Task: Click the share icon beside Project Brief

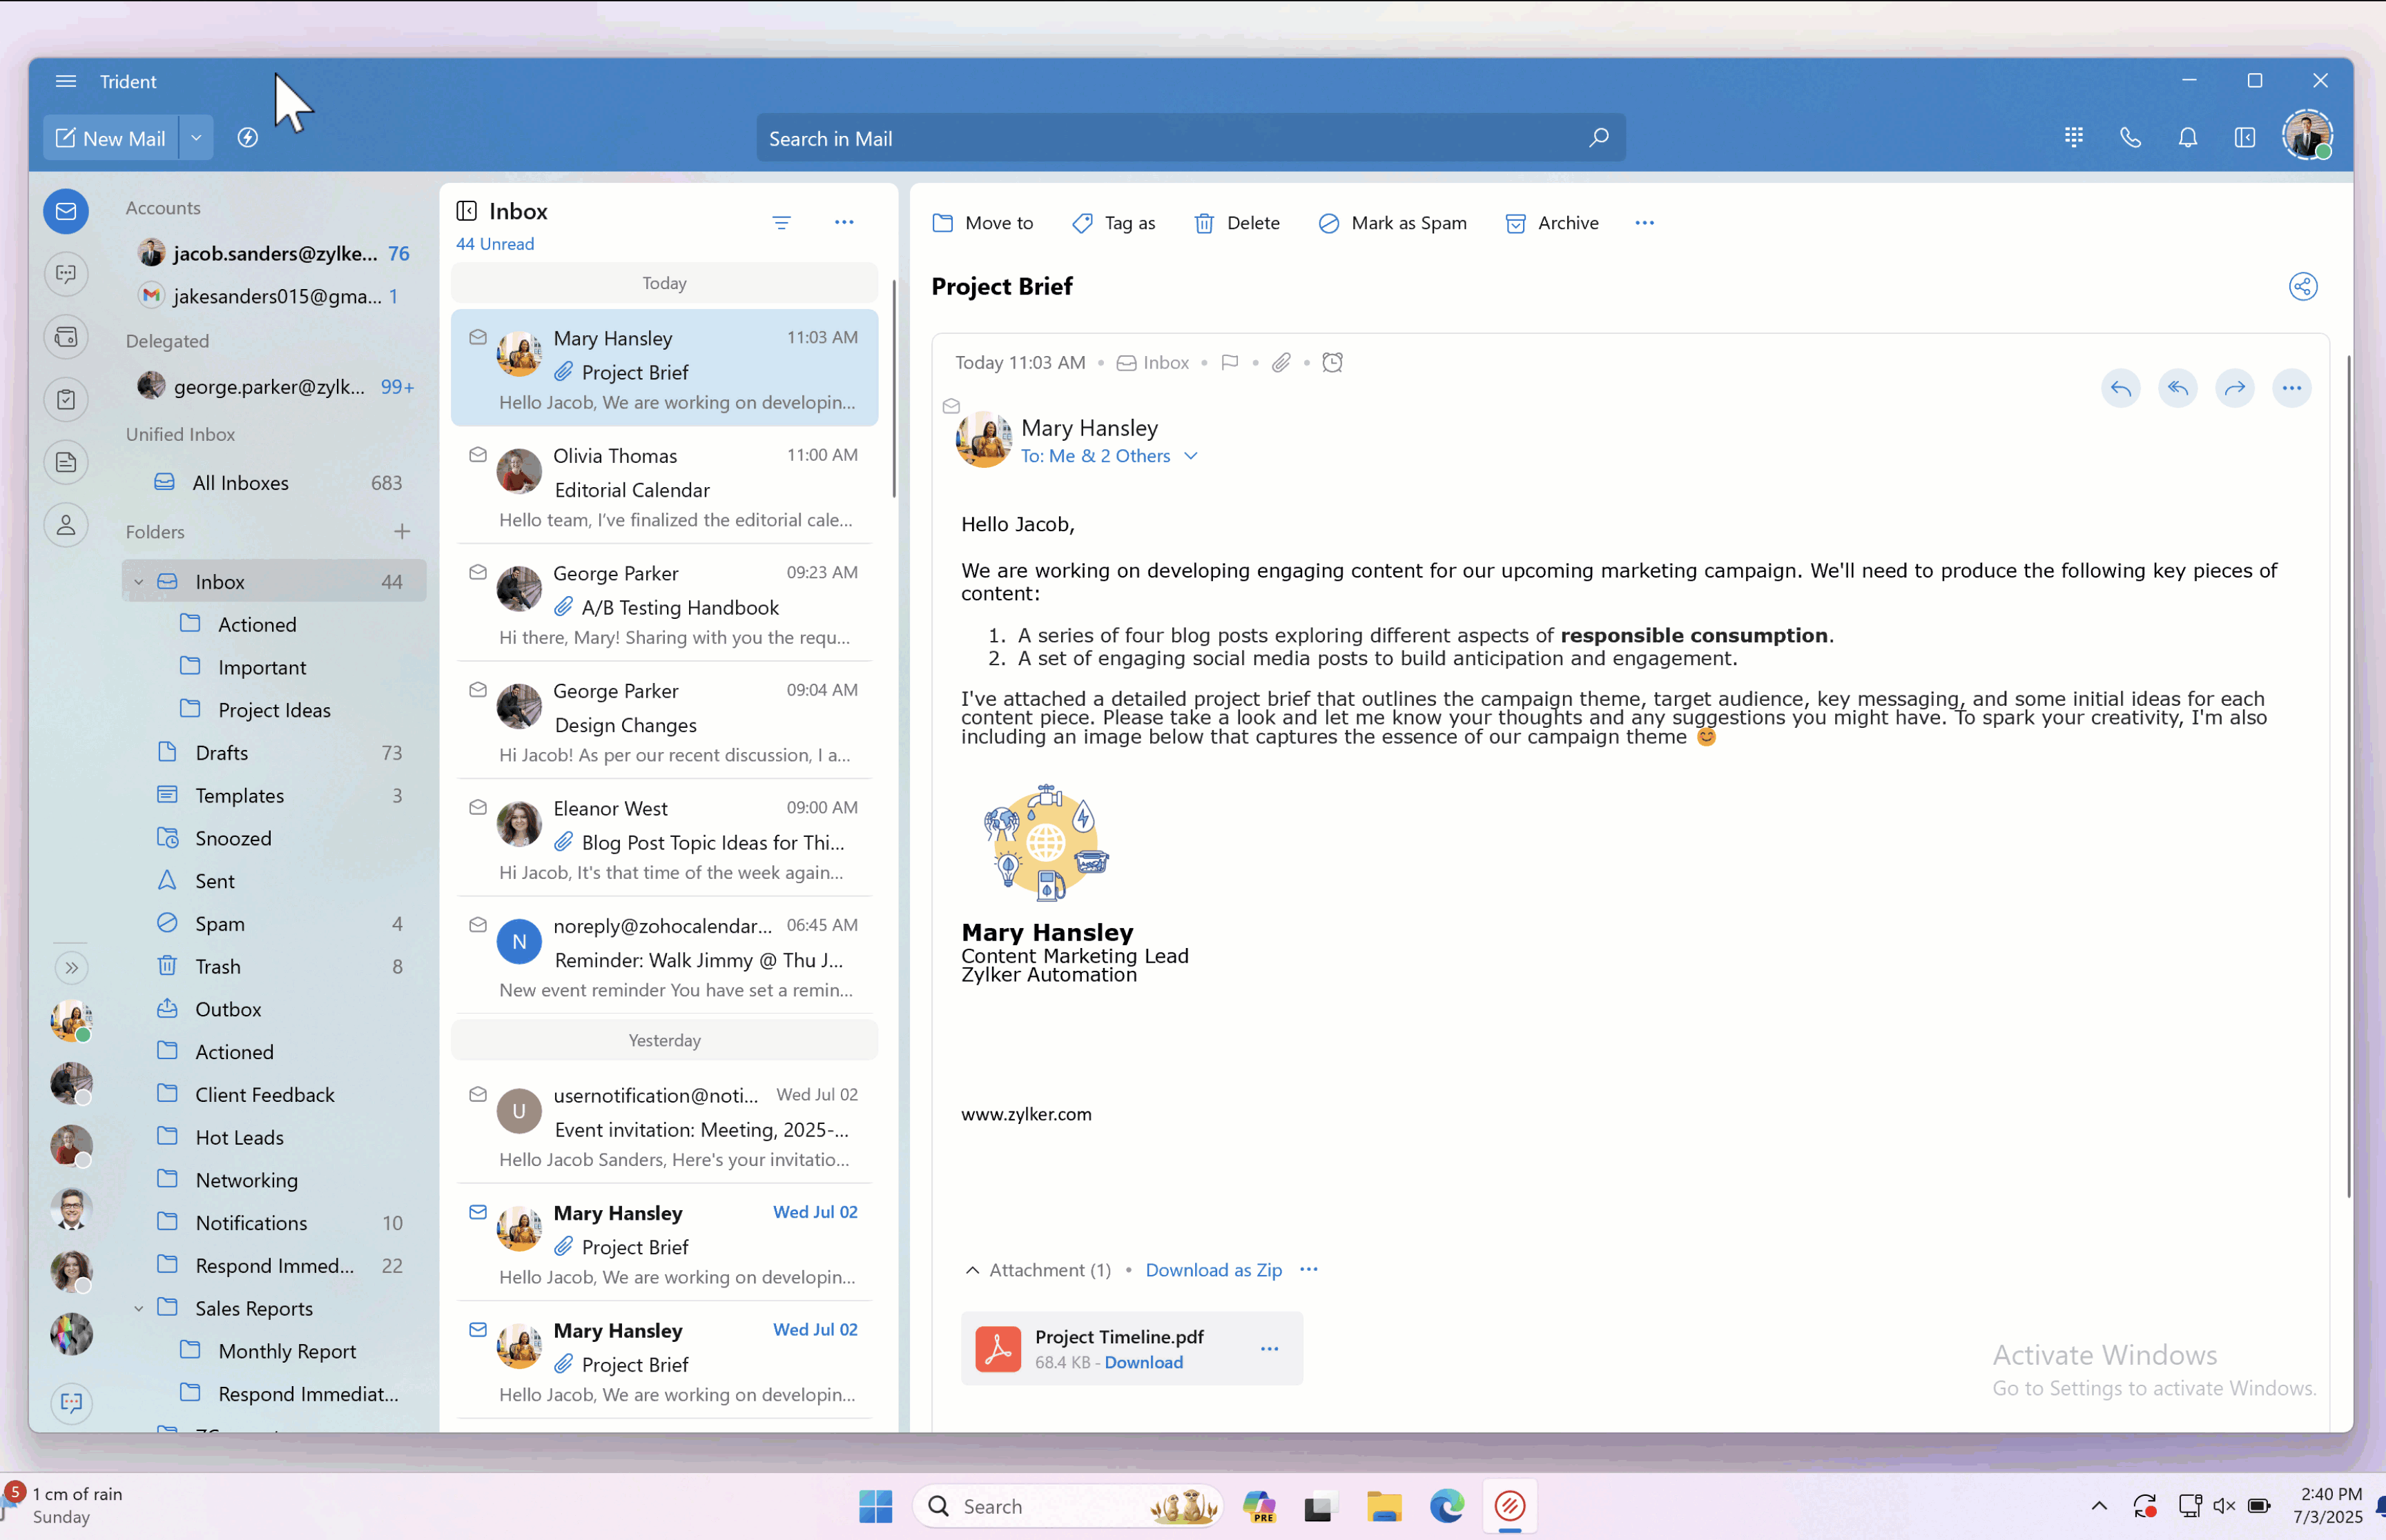Action: click(2302, 287)
